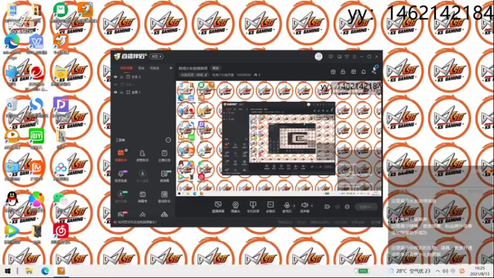This screenshot has width=494, height=278.
Task: Click 修改 button beside stream title
Action: (x=216, y=68)
